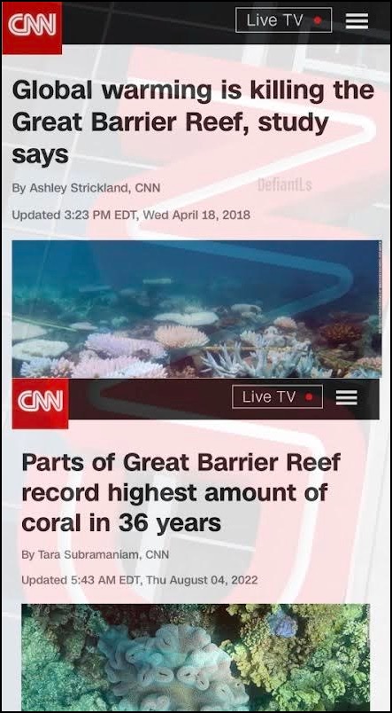Open the lower hamburger menu
The height and width of the screenshot is (713, 392).
[x=347, y=398]
